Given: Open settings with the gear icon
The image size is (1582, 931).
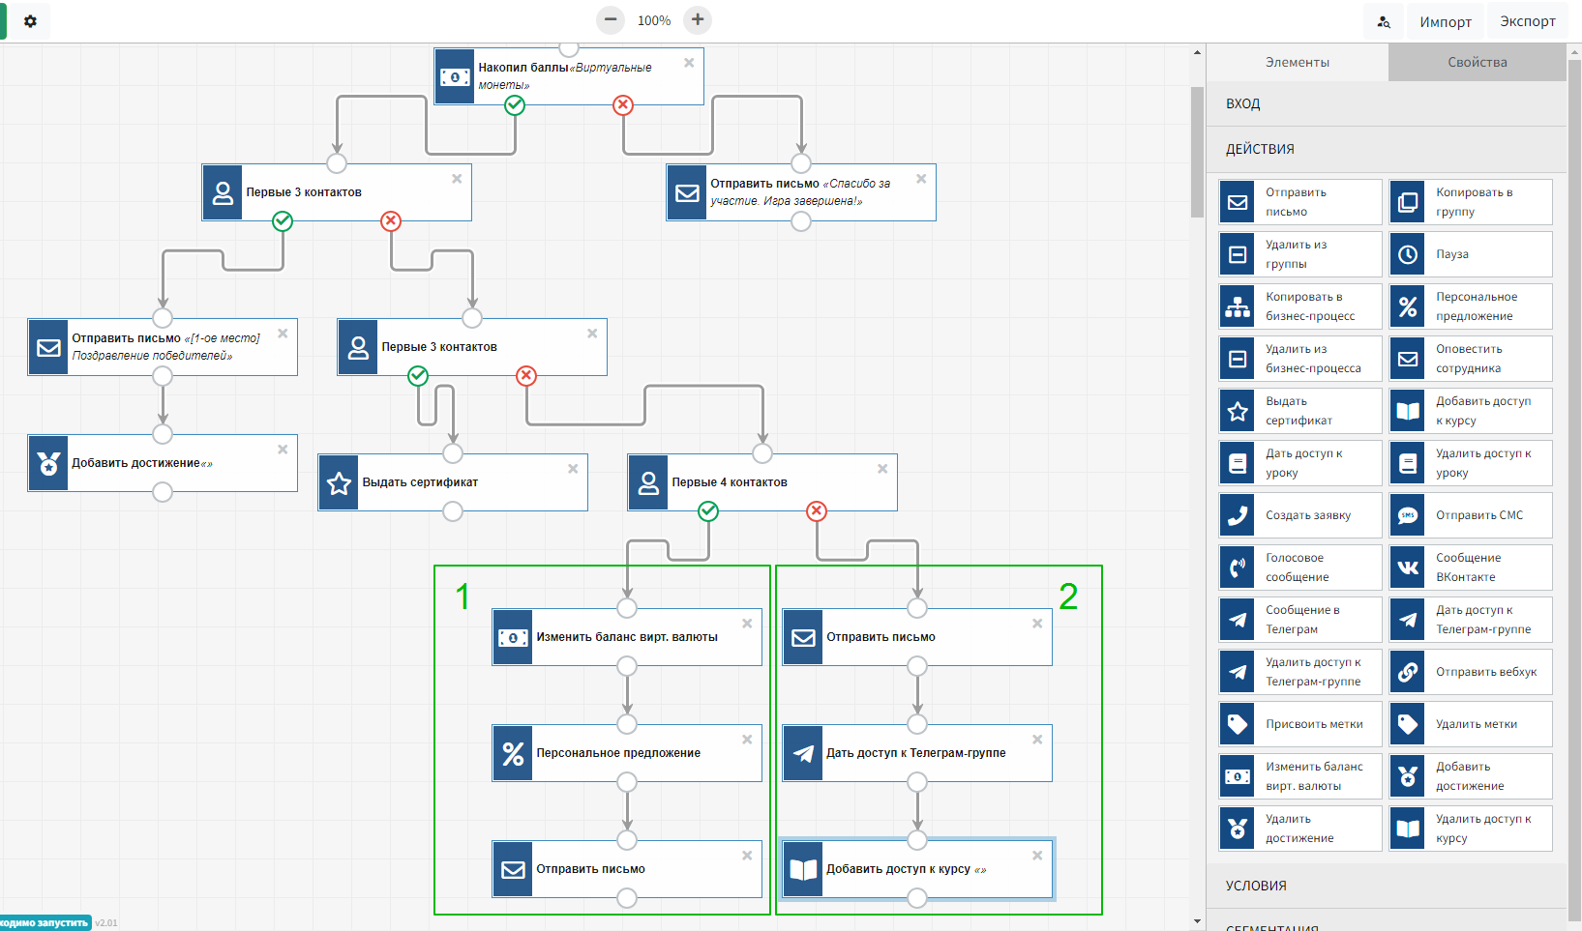Looking at the screenshot, I should click(30, 21).
